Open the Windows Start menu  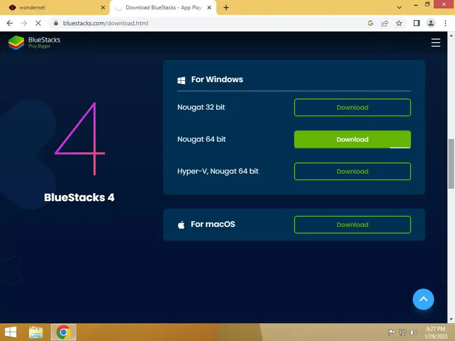pos(11,332)
